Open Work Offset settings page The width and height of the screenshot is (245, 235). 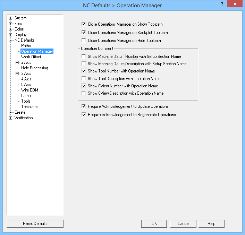[31, 57]
